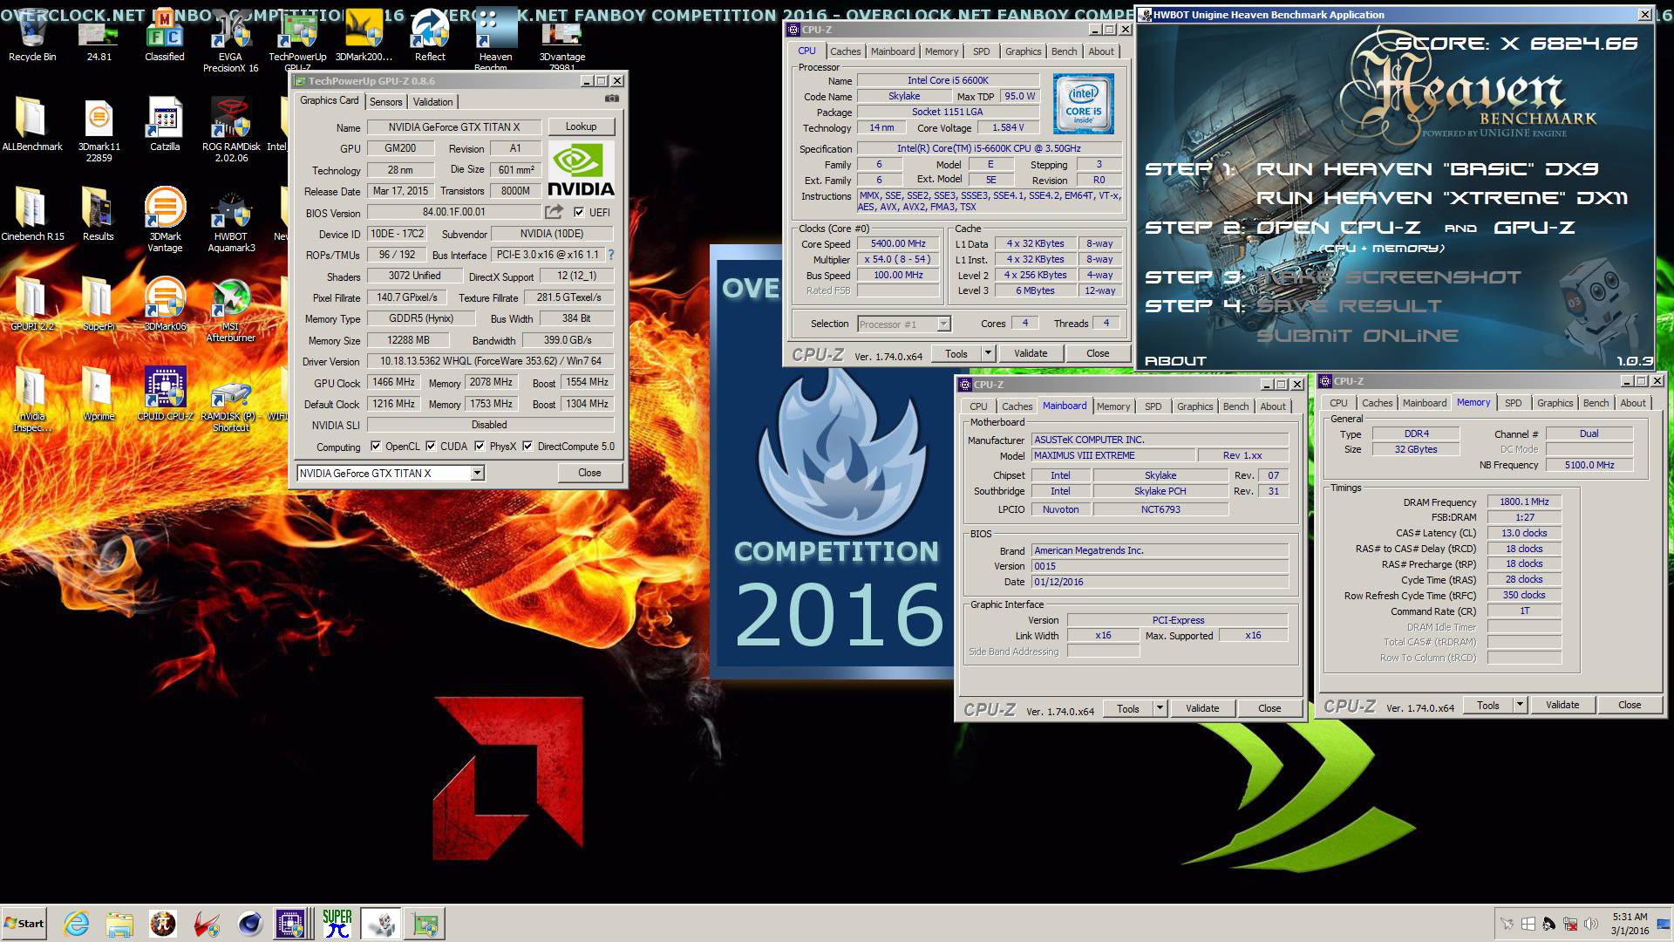
Task: Click GPU-Z screenshot camera icon
Action: [612, 99]
